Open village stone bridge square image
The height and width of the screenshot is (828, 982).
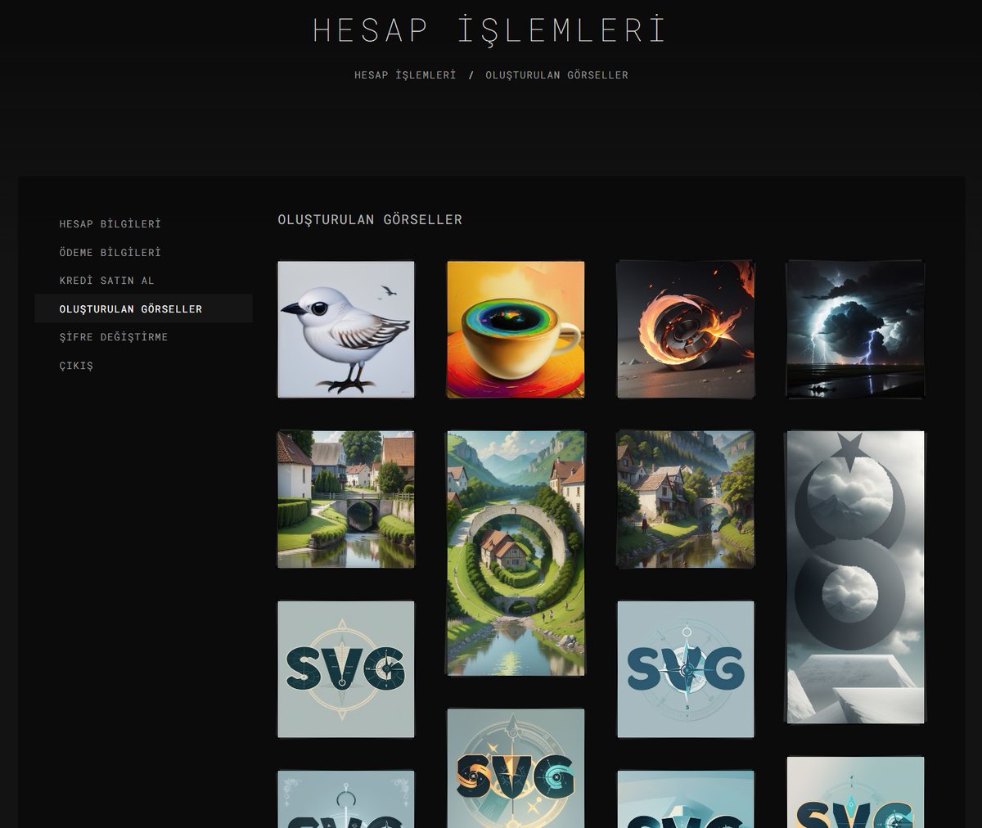click(346, 499)
